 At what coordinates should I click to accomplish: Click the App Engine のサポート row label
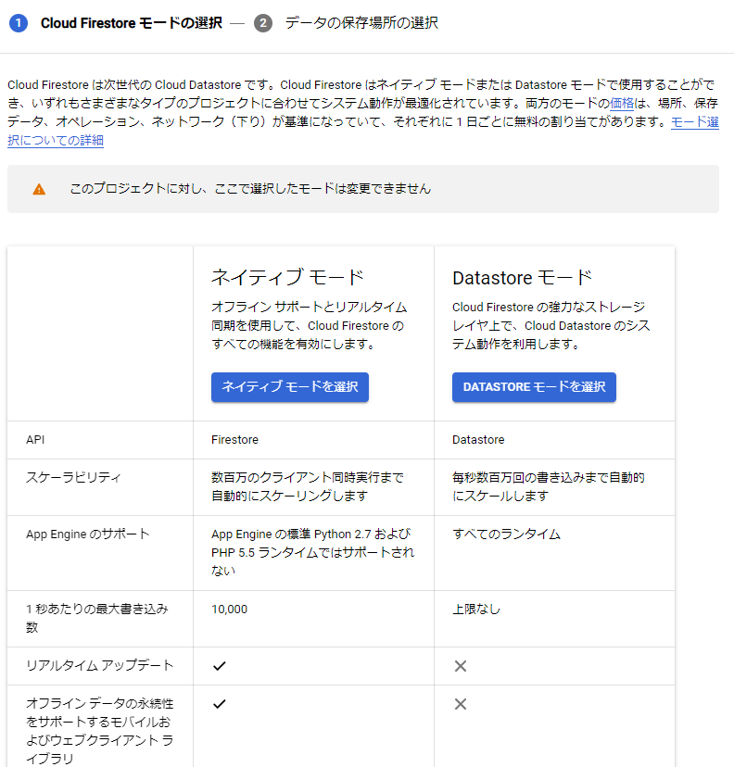pos(71,534)
